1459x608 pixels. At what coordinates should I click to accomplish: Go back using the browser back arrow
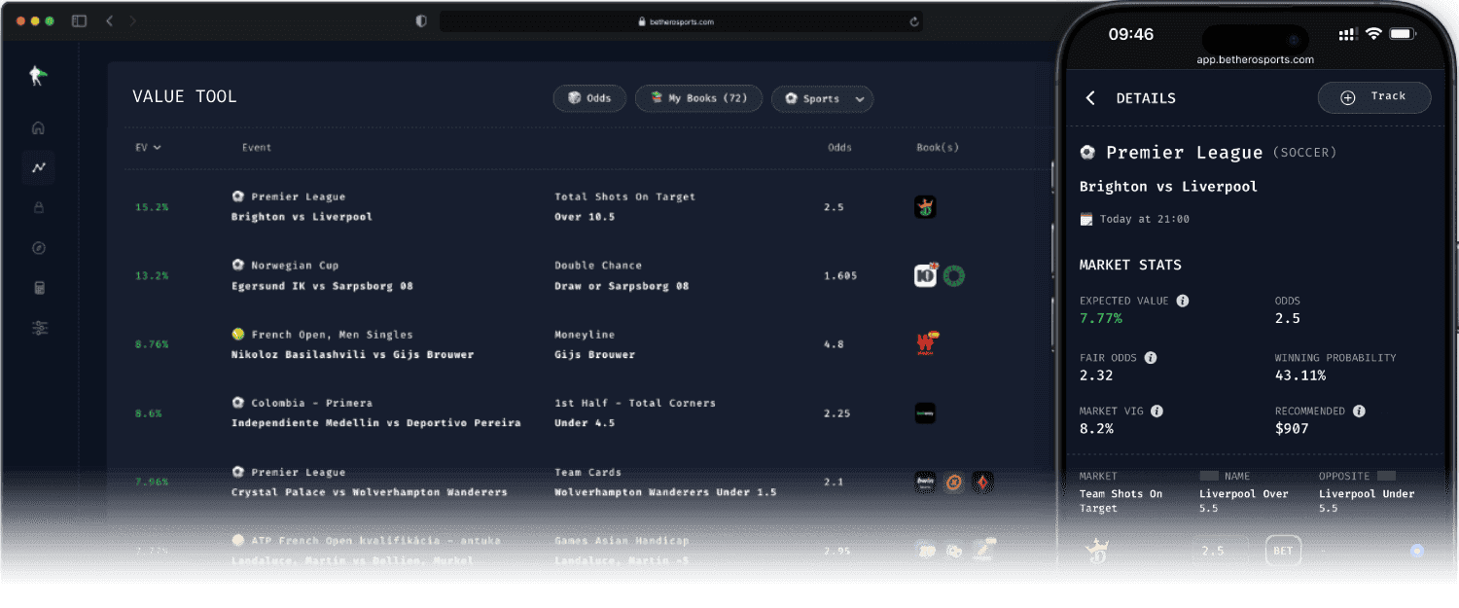click(x=109, y=20)
